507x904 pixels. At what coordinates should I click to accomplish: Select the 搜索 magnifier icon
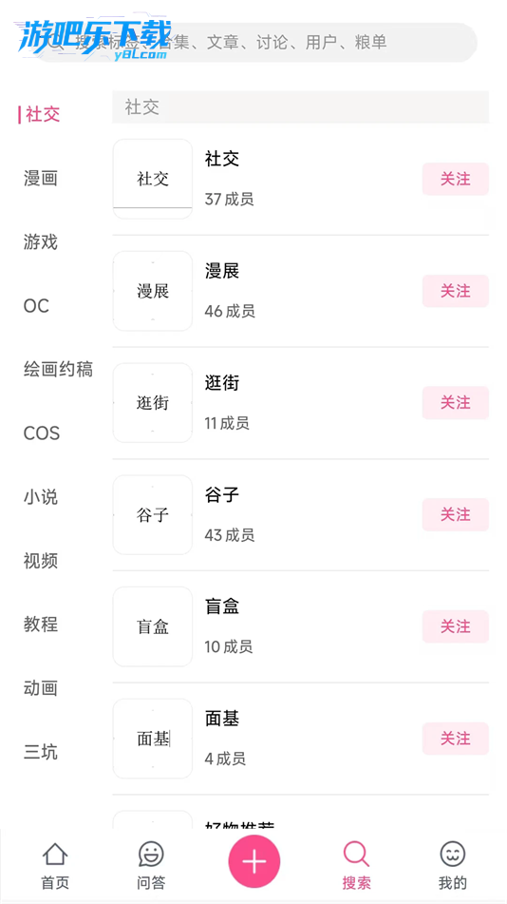[356, 854]
